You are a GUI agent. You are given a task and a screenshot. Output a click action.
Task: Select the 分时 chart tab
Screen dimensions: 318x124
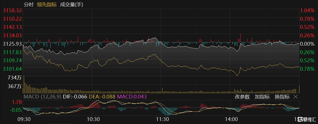pos(28,5)
